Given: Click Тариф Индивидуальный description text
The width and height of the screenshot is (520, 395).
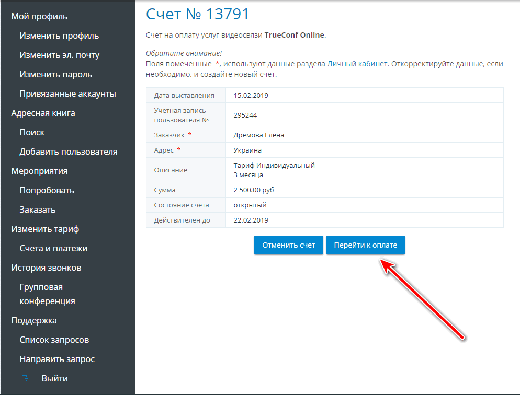Looking at the screenshot, I should [x=274, y=165].
